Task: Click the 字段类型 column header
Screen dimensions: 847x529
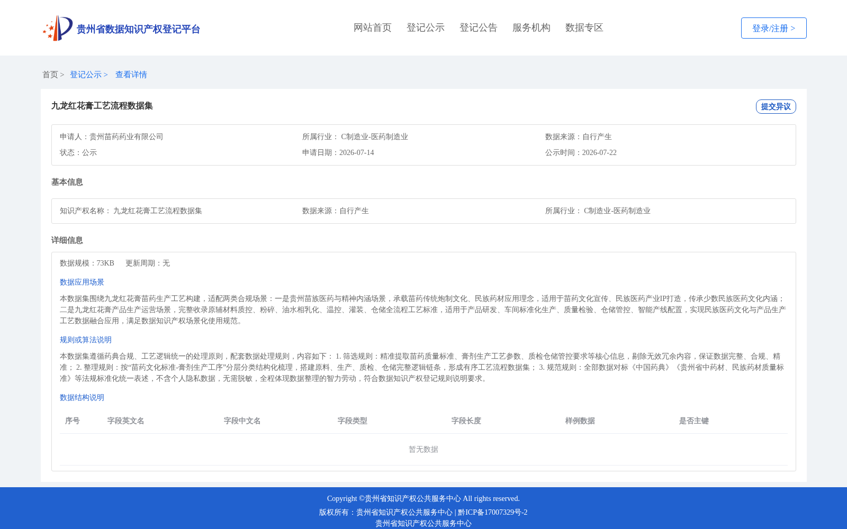Action: [x=353, y=421]
